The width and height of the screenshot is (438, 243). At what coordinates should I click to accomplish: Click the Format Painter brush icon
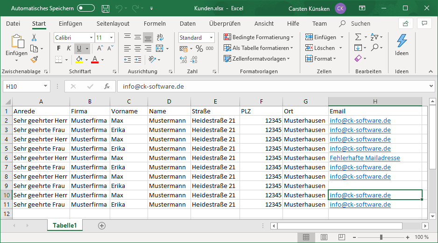(x=34, y=59)
